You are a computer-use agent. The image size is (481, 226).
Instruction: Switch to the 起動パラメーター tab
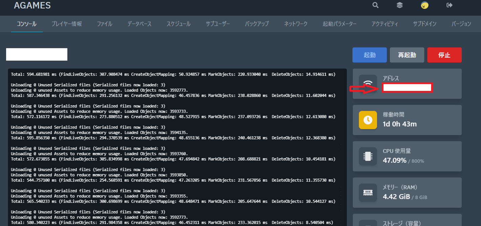point(340,24)
